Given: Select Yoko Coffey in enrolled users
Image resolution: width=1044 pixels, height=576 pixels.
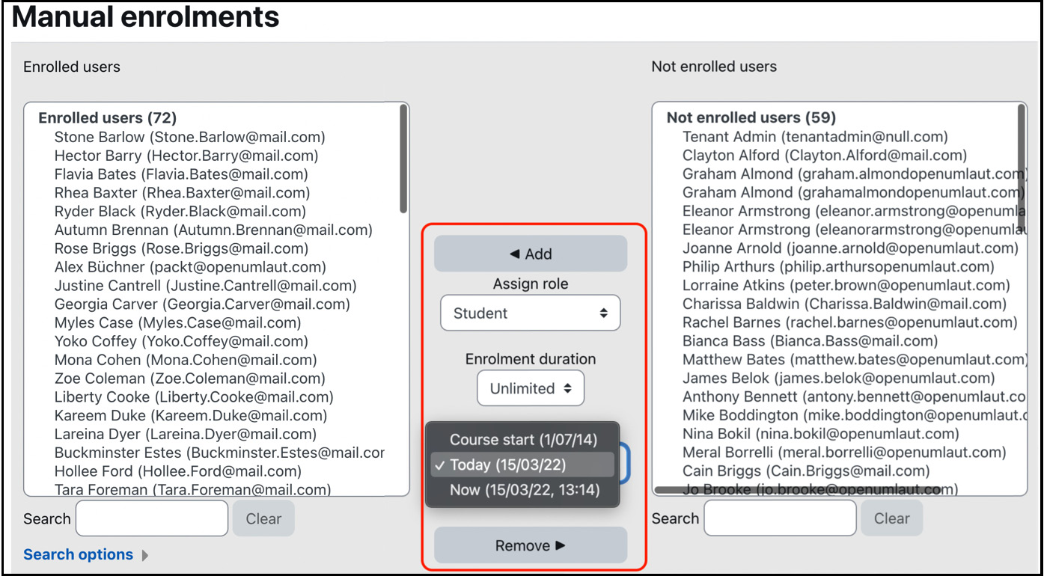Looking at the screenshot, I should [181, 341].
